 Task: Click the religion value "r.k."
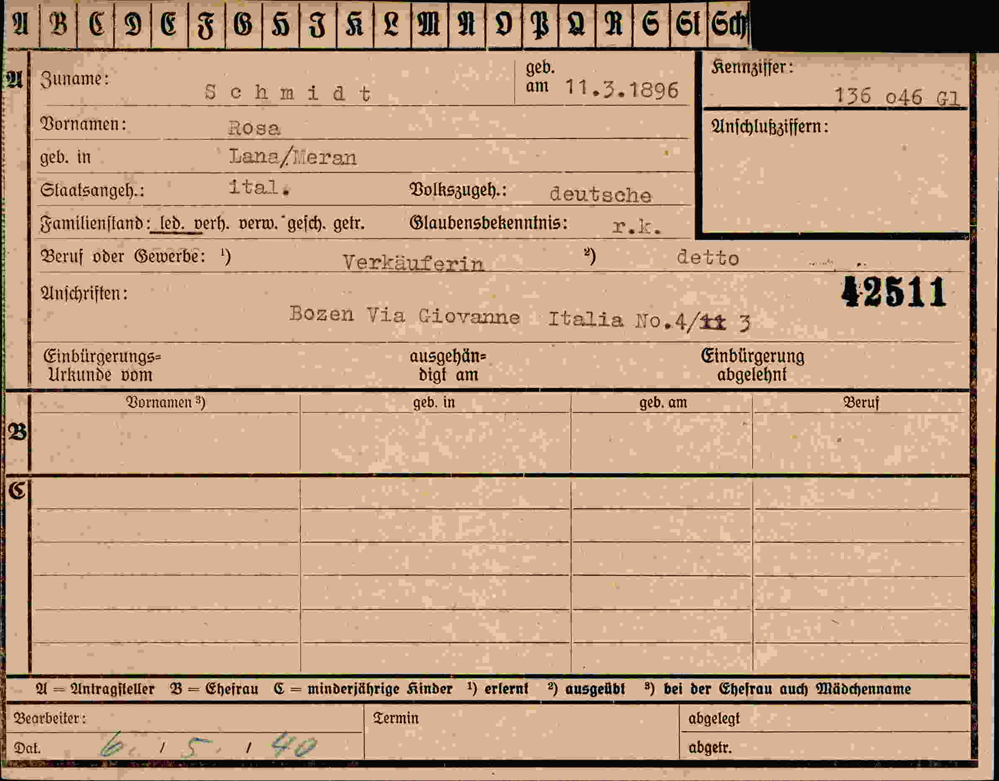click(637, 226)
